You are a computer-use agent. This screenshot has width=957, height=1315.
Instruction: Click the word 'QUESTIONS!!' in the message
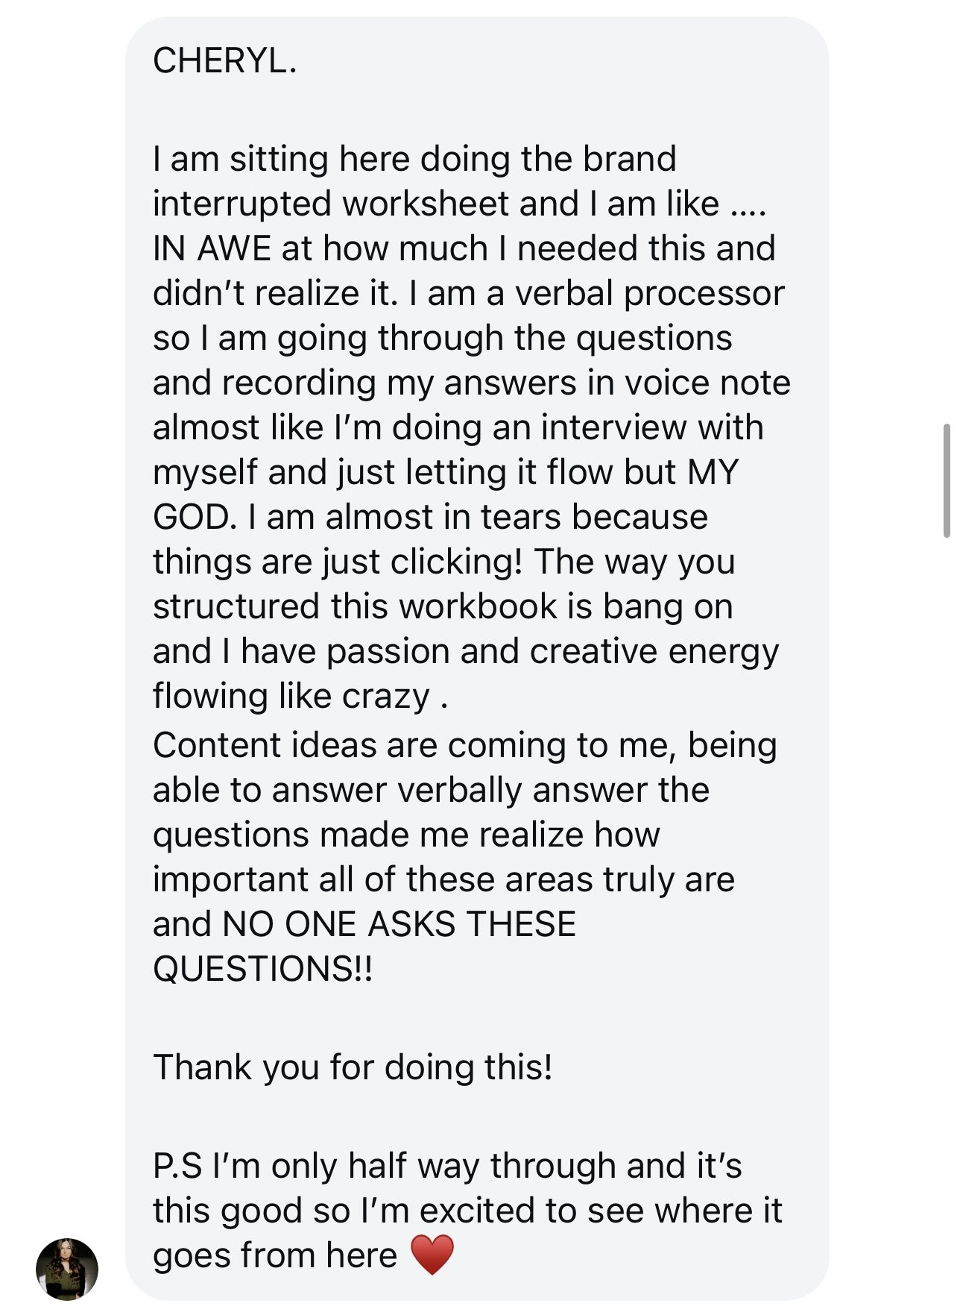tap(262, 968)
